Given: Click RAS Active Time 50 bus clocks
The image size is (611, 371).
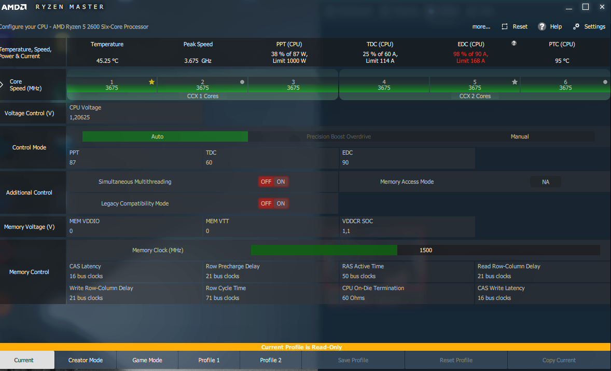Looking at the screenshot, I should point(407,271).
